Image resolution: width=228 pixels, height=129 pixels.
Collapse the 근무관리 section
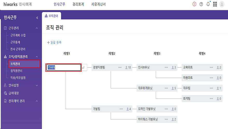pos(37,28)
